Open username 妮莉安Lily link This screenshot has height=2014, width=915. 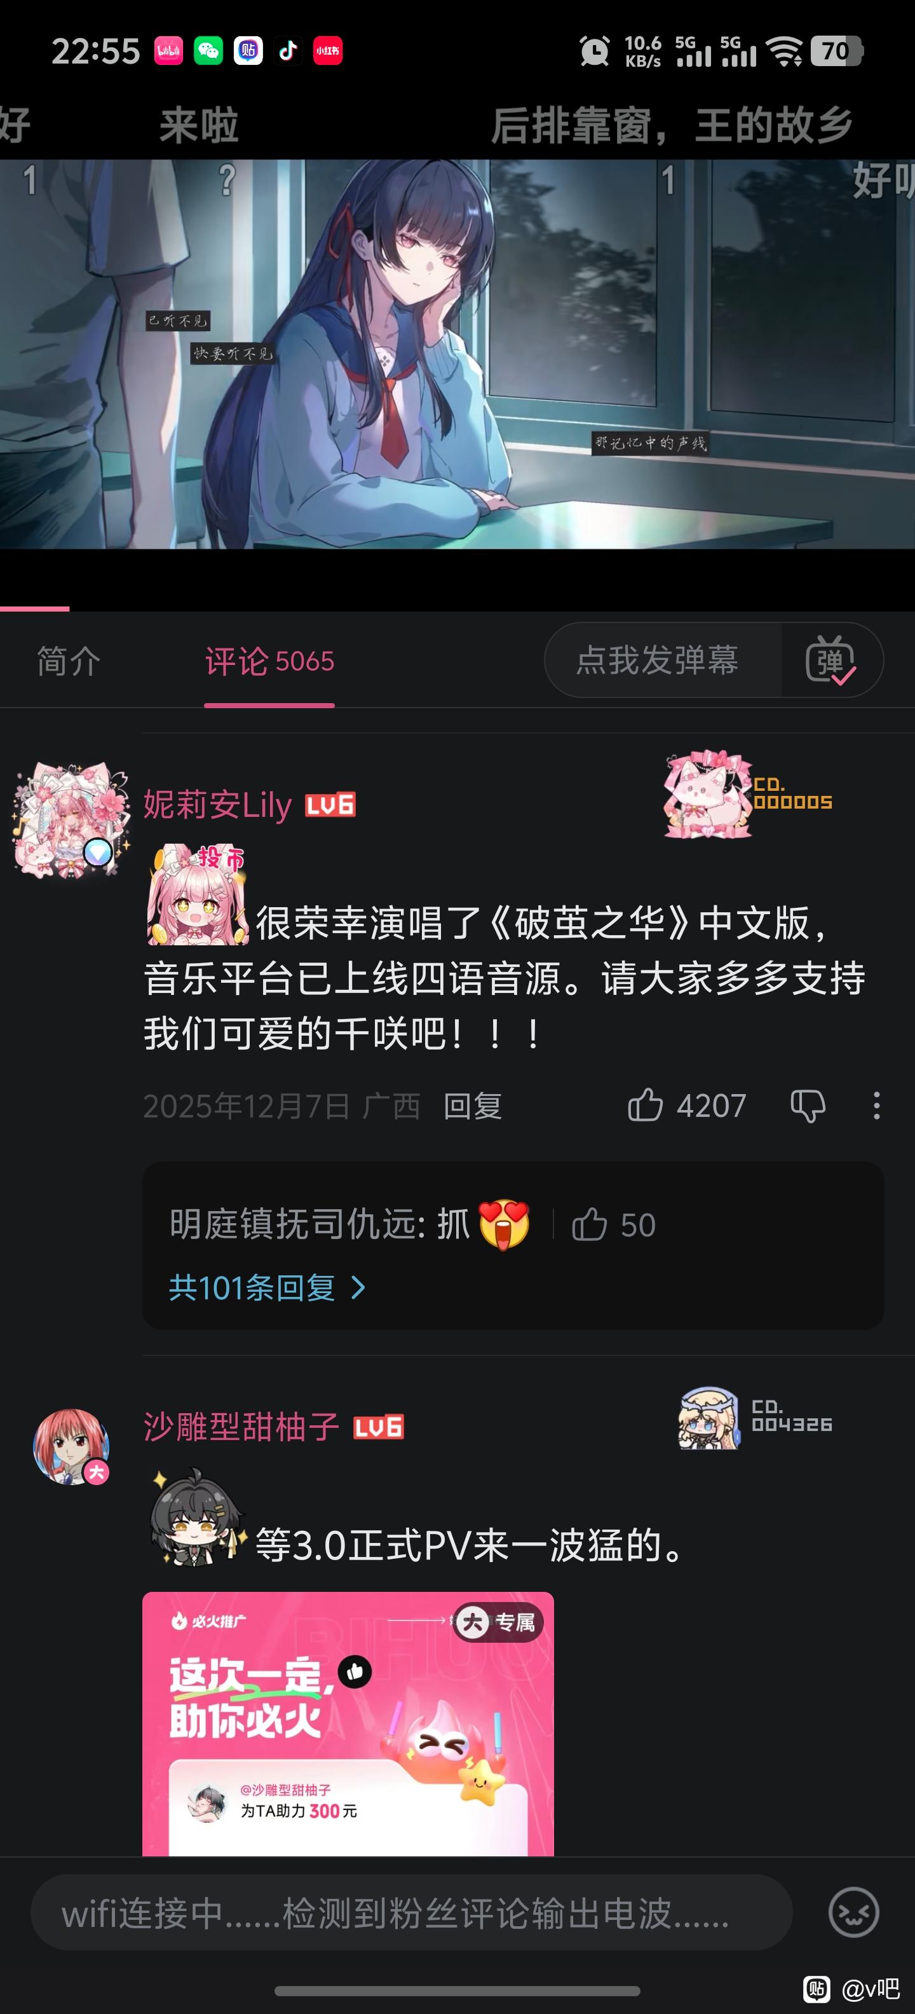217,804
